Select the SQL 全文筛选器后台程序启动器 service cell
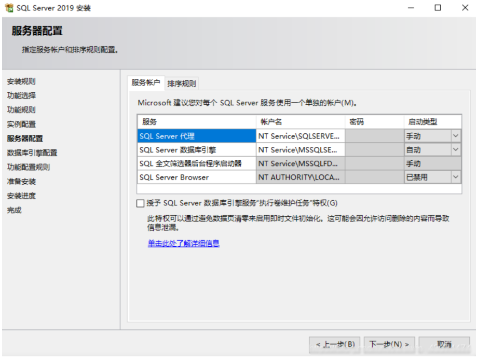 click(197, 163)
